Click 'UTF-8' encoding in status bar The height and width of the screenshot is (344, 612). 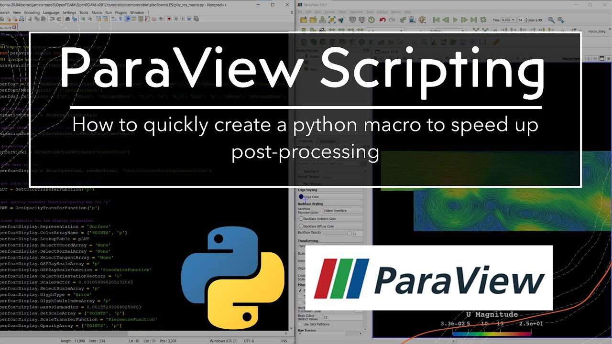tap(249, 341)
